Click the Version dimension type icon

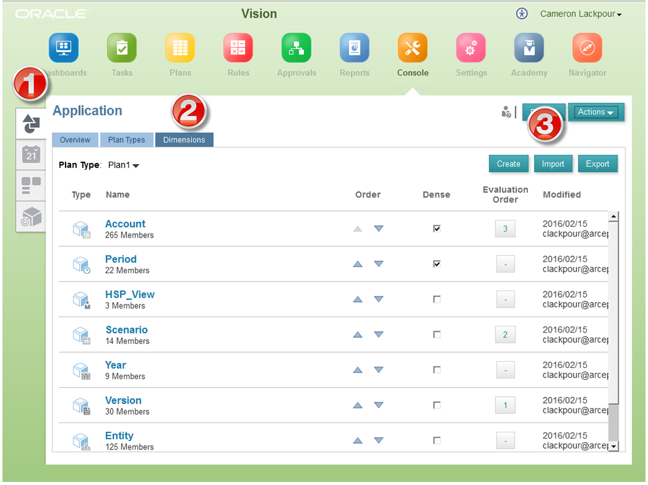click(x=81, y=406)
